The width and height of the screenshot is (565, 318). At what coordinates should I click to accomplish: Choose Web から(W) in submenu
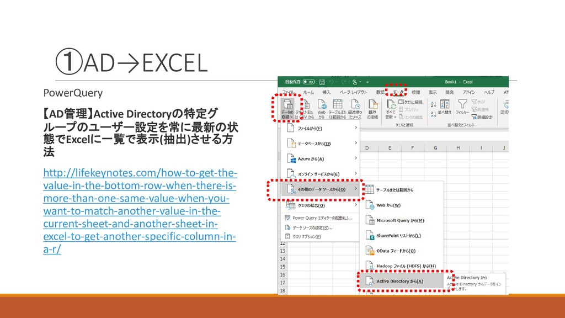tap(402, 205)
